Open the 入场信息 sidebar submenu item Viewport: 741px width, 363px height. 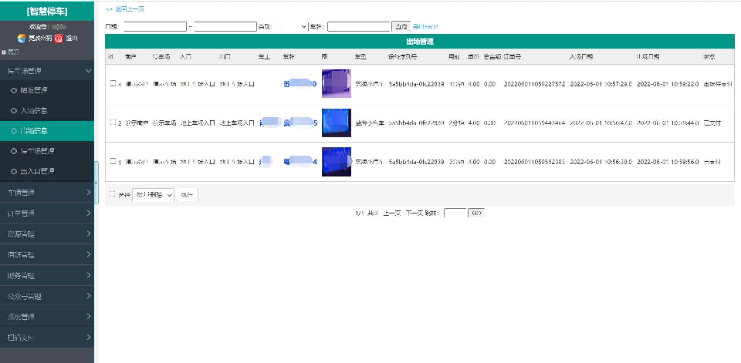pyautogui.click(x=47, y=111)
